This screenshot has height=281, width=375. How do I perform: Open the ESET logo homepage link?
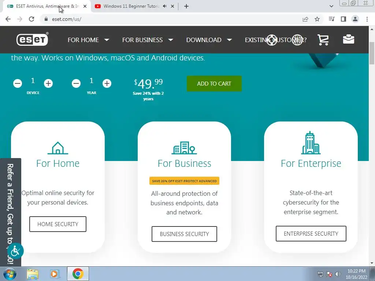(32, 39)
